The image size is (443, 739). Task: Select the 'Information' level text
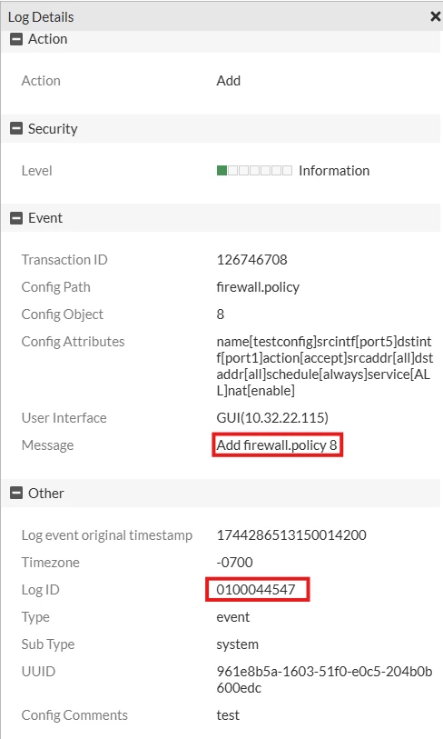coord(334,171)
